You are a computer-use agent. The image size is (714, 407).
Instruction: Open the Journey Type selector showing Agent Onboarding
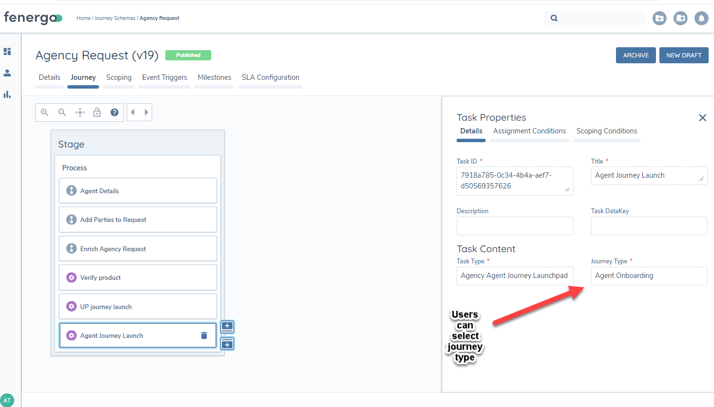649,276
